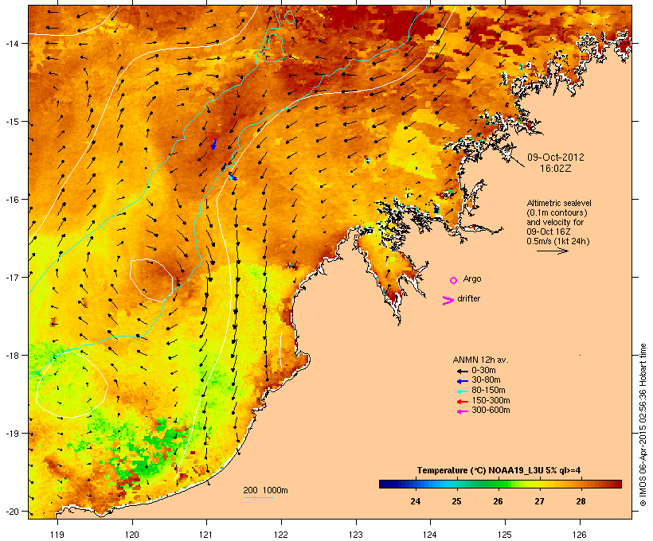
Task: Click the '150-300m' depth label
Action: pos(491,400)
